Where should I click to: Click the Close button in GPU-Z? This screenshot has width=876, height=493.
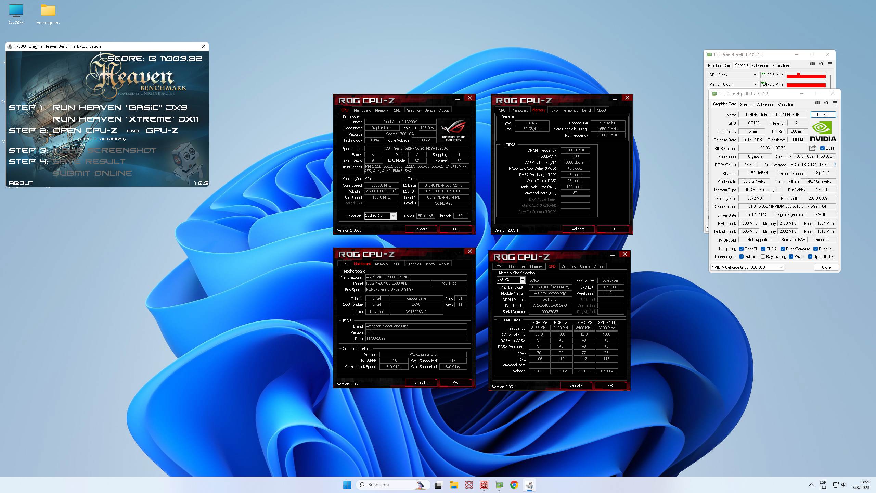click(x=826, y=267)
